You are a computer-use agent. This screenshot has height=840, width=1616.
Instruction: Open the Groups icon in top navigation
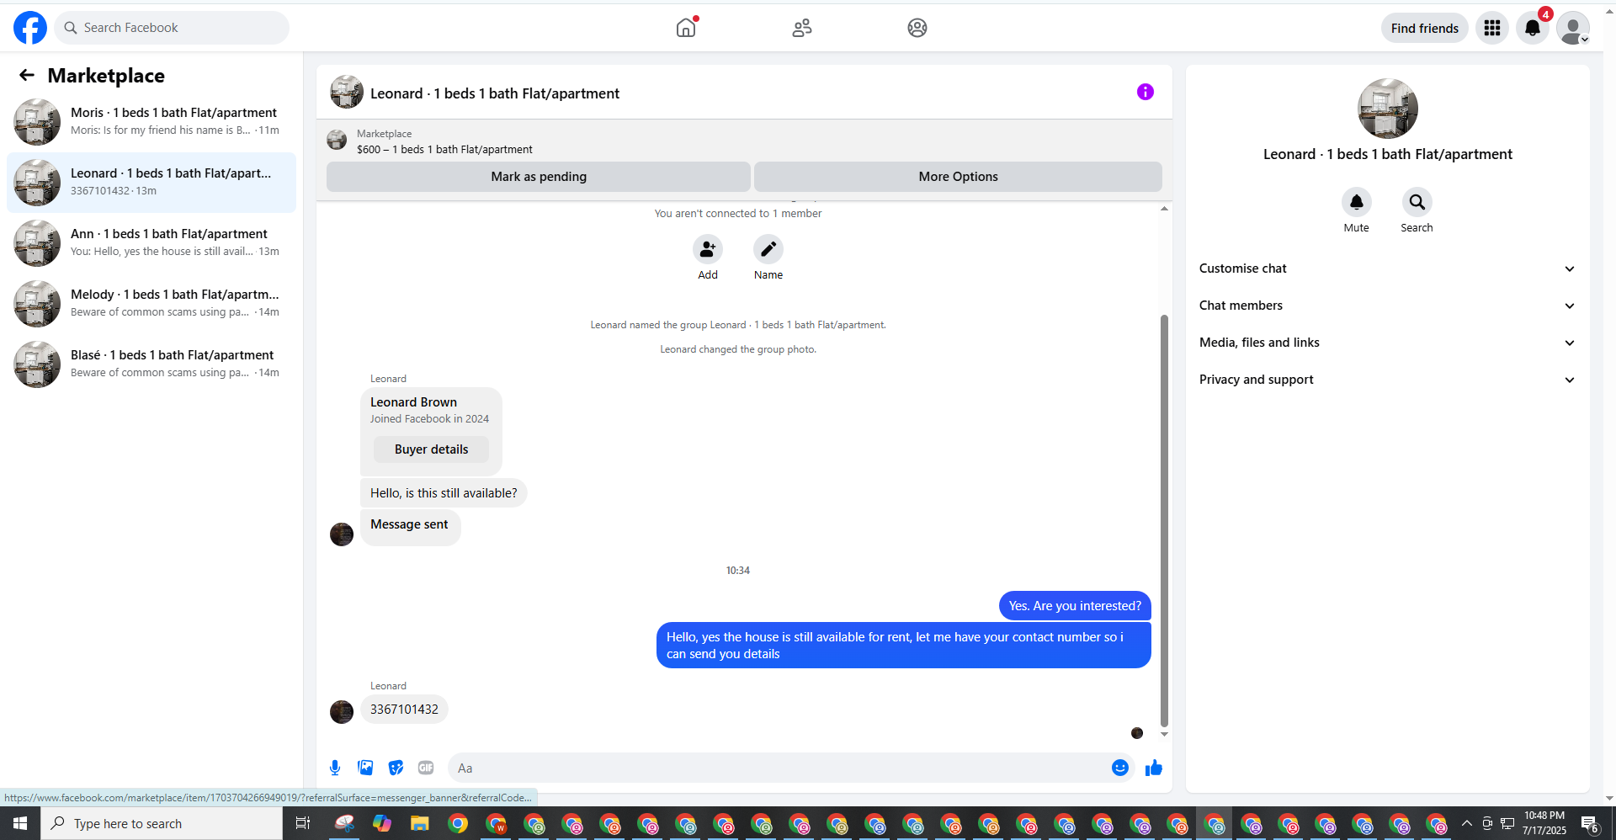(x=917, y=28)
